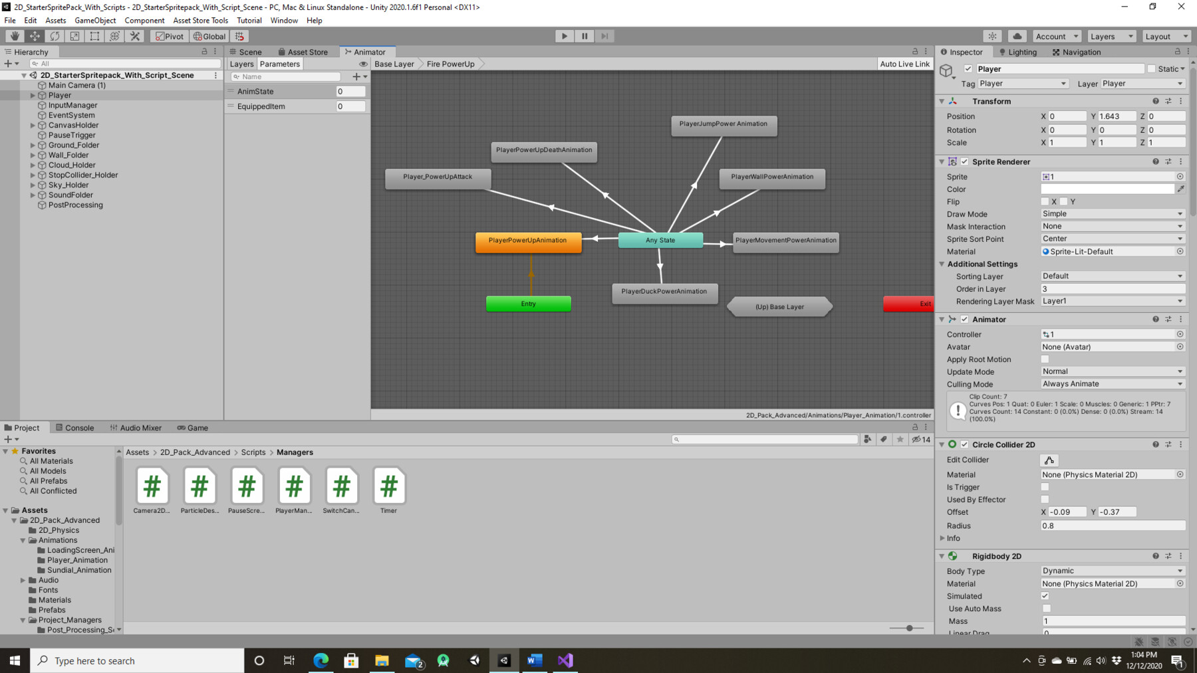Screen dimensions: 1197x673
Task: Toggle the Simulated checkbox
Action: 1045,596
